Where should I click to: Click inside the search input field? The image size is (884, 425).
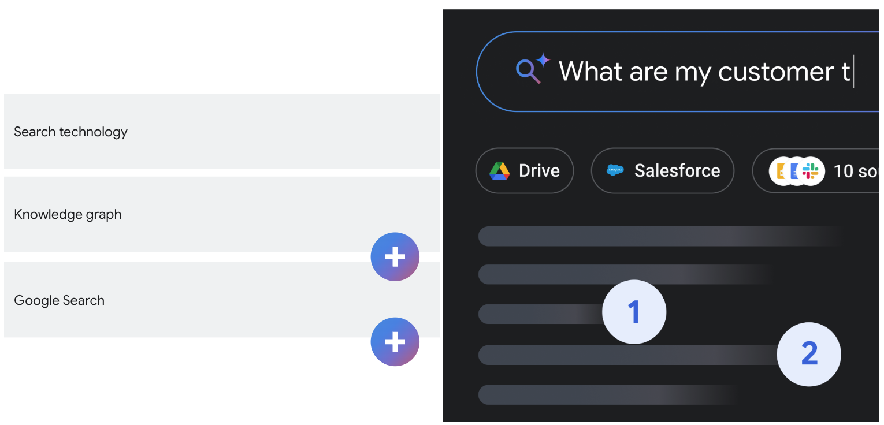[x=693, y=71]
